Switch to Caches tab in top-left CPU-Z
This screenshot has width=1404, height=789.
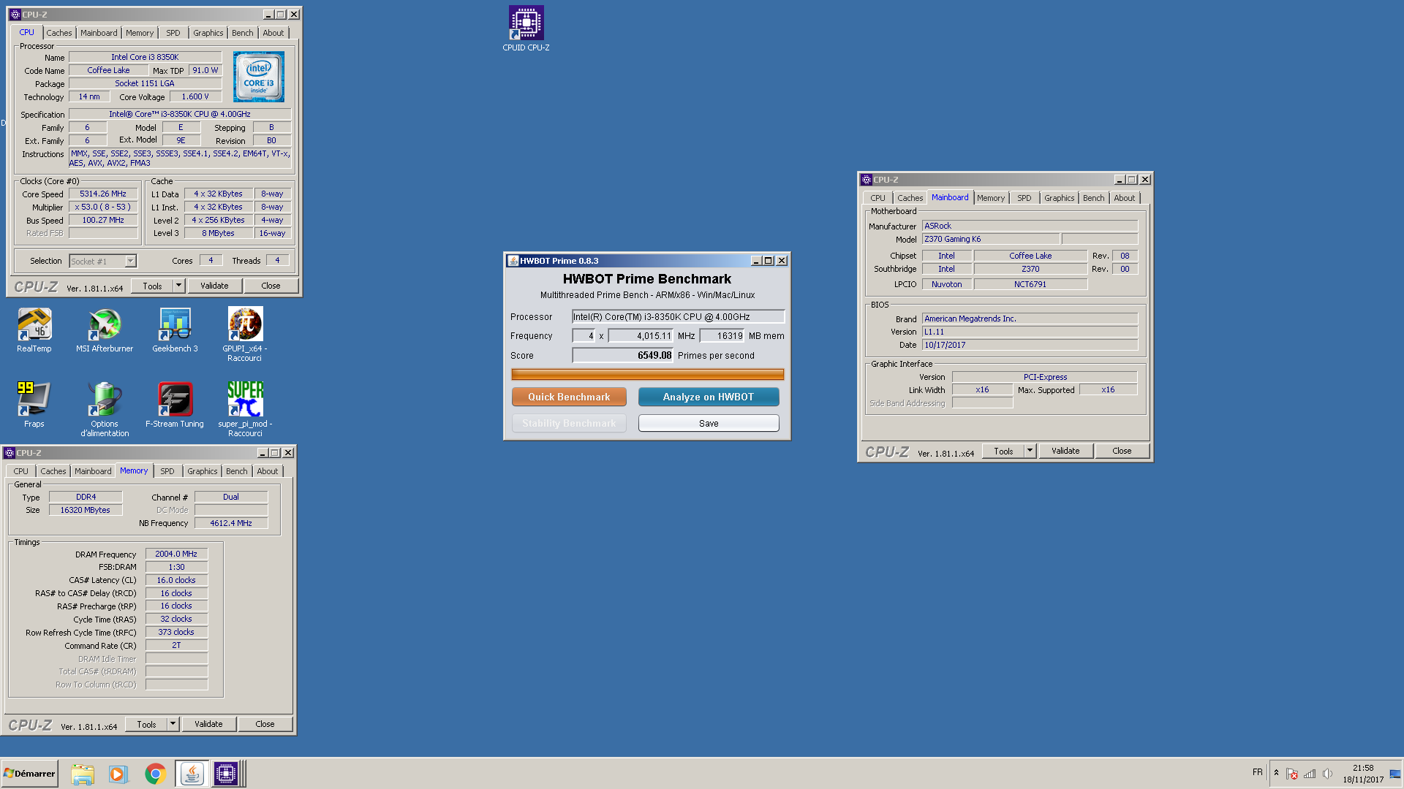[x=59, y=33]
